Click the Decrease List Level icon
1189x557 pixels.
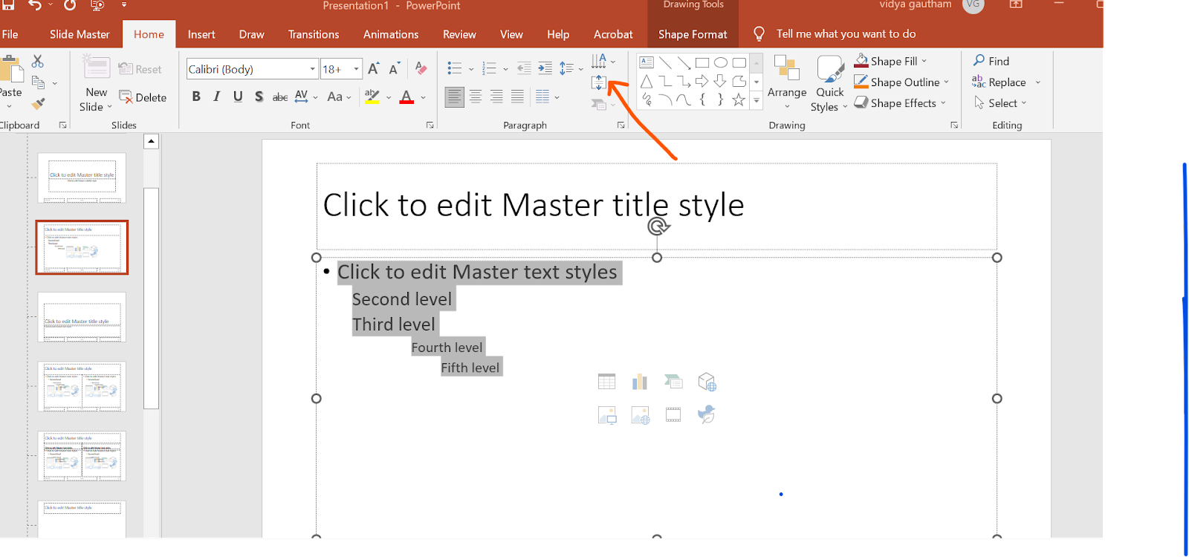click(524, 68)
